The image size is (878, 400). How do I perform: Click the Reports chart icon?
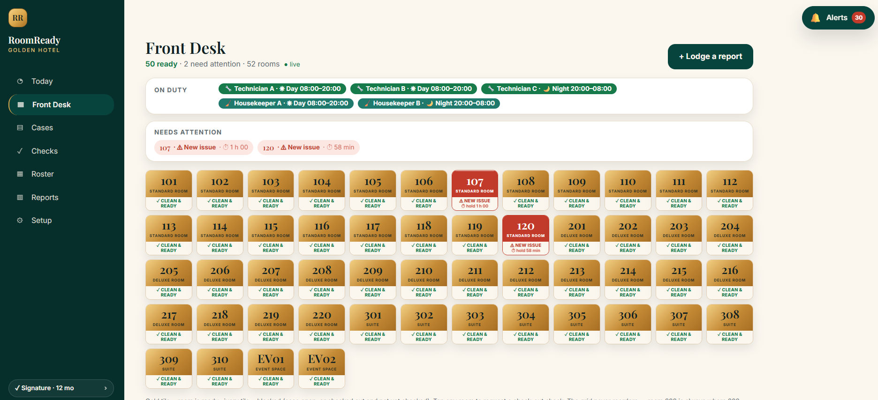coord(20,197)
